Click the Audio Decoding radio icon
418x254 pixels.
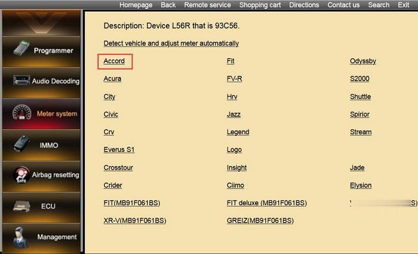click(21, 80)
